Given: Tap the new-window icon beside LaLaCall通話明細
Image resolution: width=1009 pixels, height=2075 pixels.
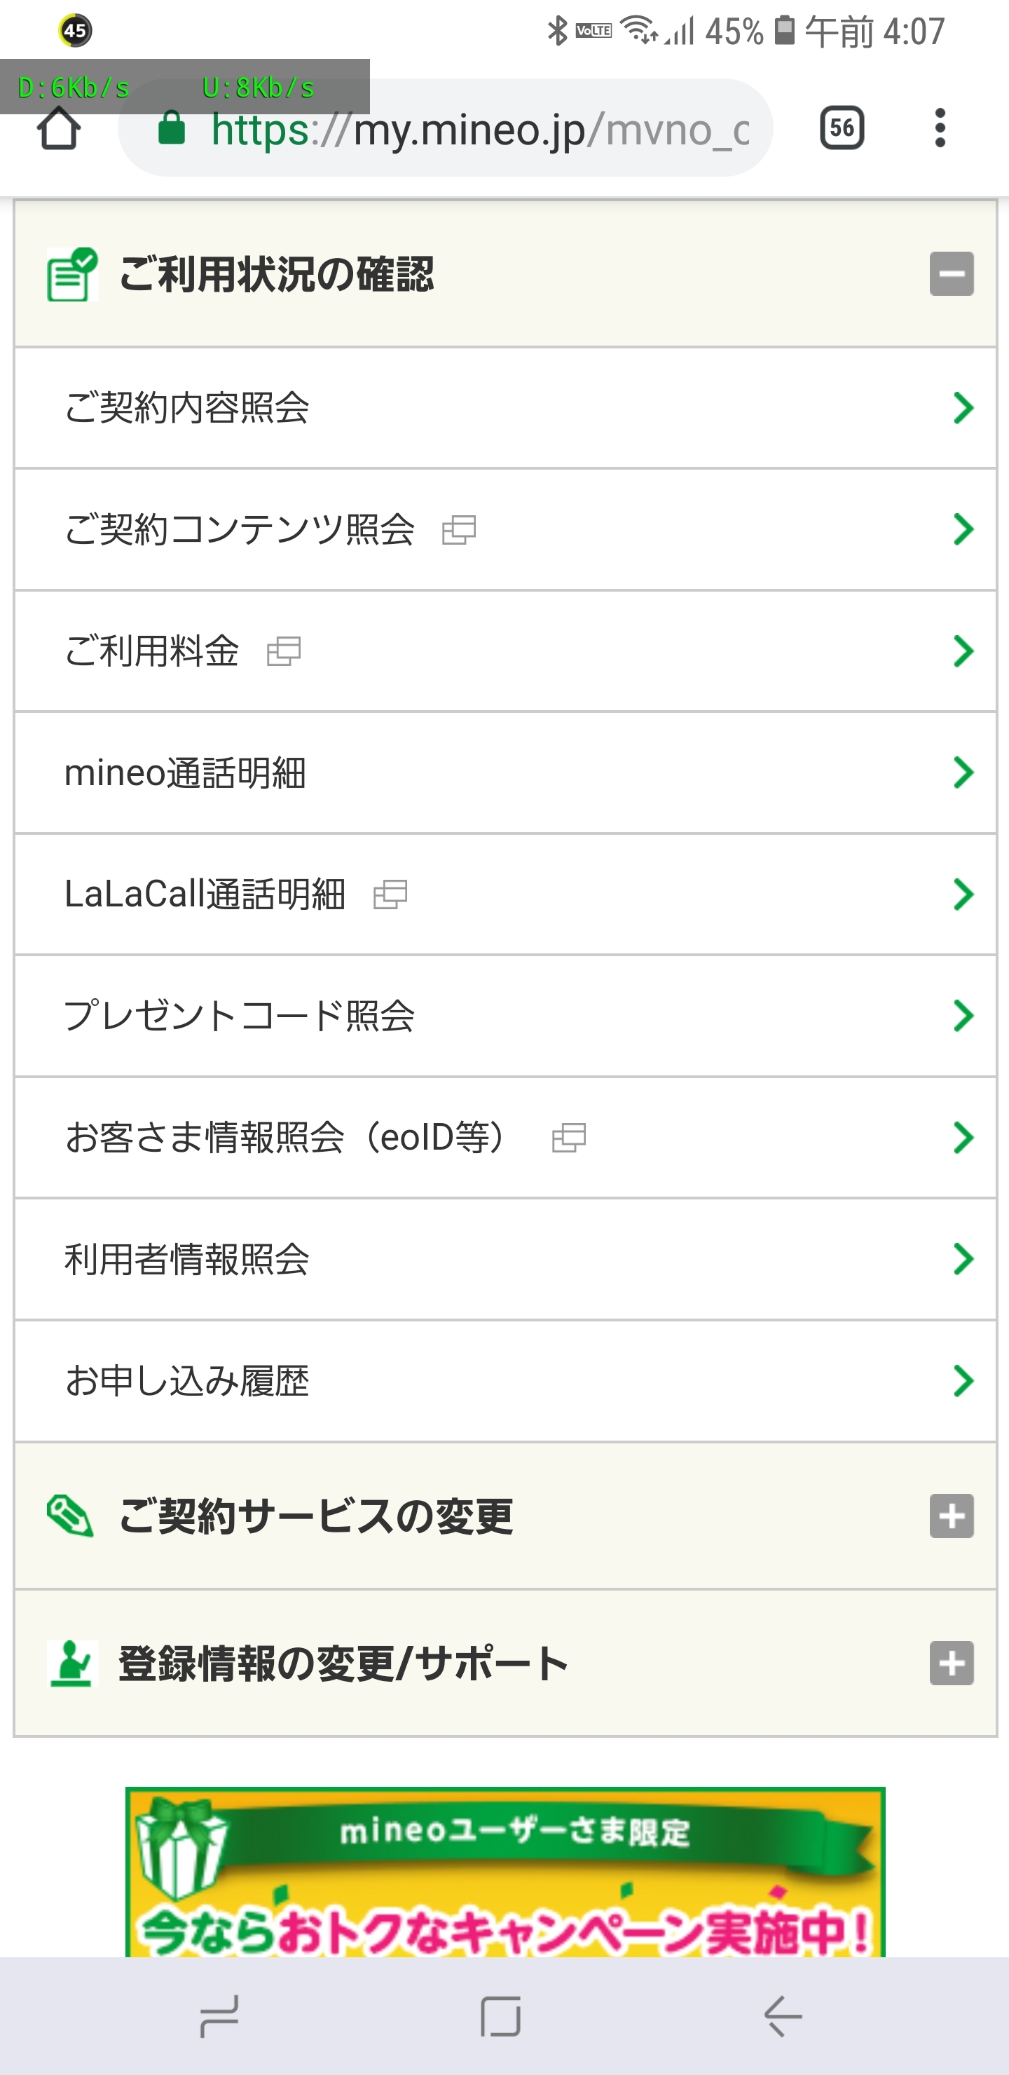Looking at the screenshot, I should point(390,894).
